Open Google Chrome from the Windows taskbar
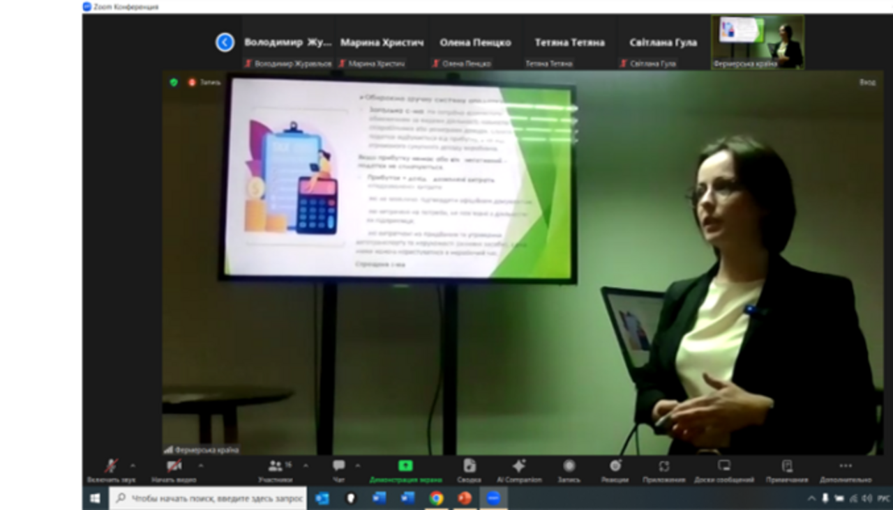 [x=436, y=498]
